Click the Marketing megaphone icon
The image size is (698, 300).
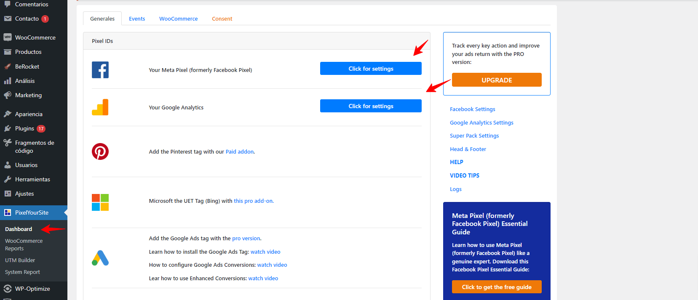pos(8,95)
